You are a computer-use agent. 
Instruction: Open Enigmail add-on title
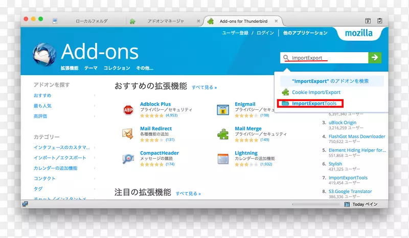click(245, 104)
